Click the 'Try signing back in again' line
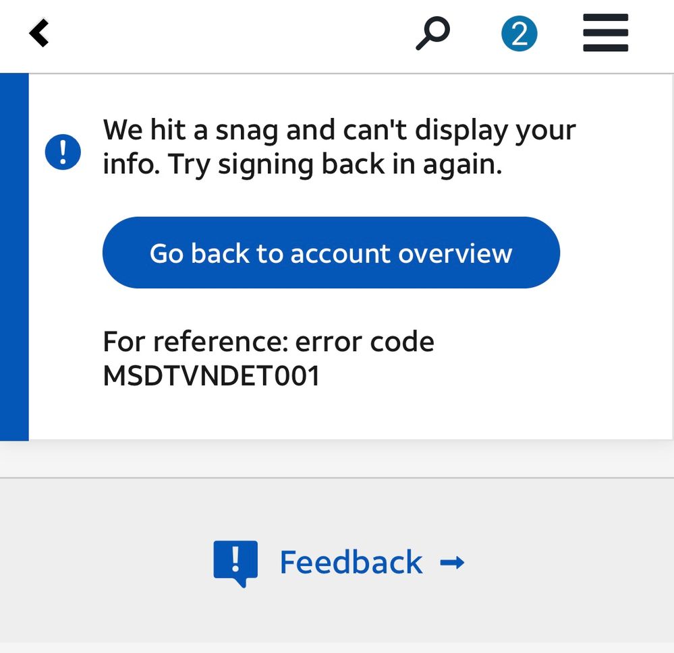 (x=302, y=164)
